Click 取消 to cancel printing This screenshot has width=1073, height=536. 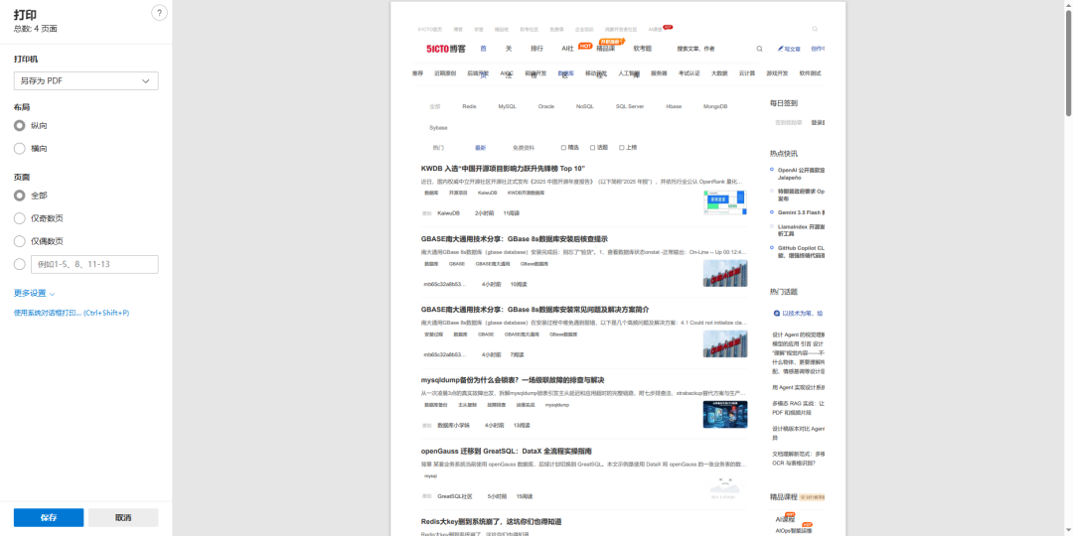click(x=123, y=517)
